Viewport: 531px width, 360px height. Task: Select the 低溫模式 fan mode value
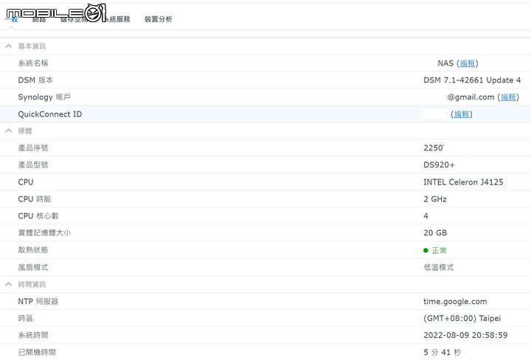tap(439, 268)
